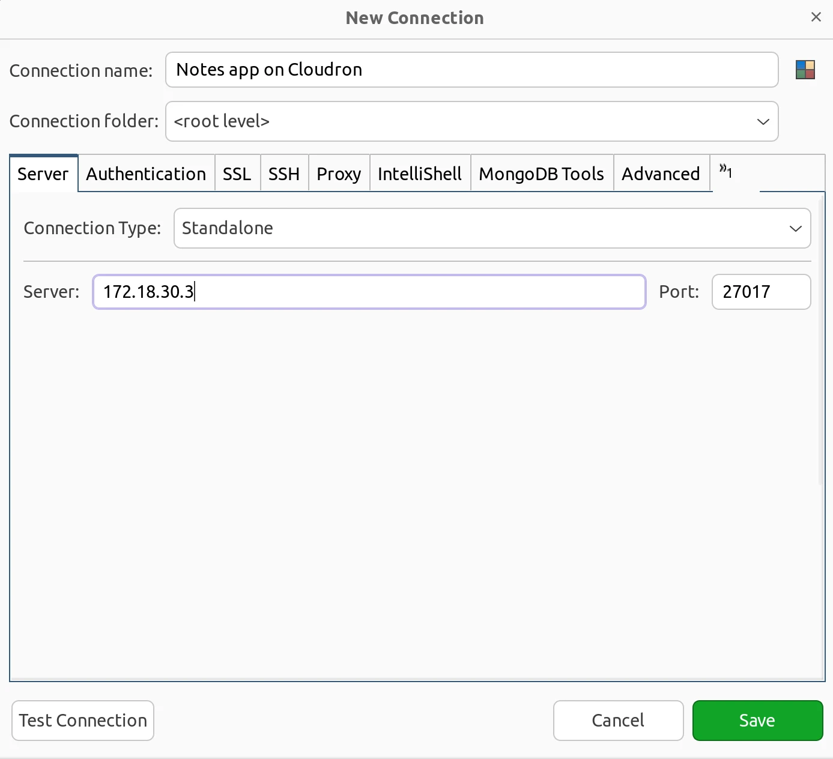Run Test Connection

(x=82, y=720)
